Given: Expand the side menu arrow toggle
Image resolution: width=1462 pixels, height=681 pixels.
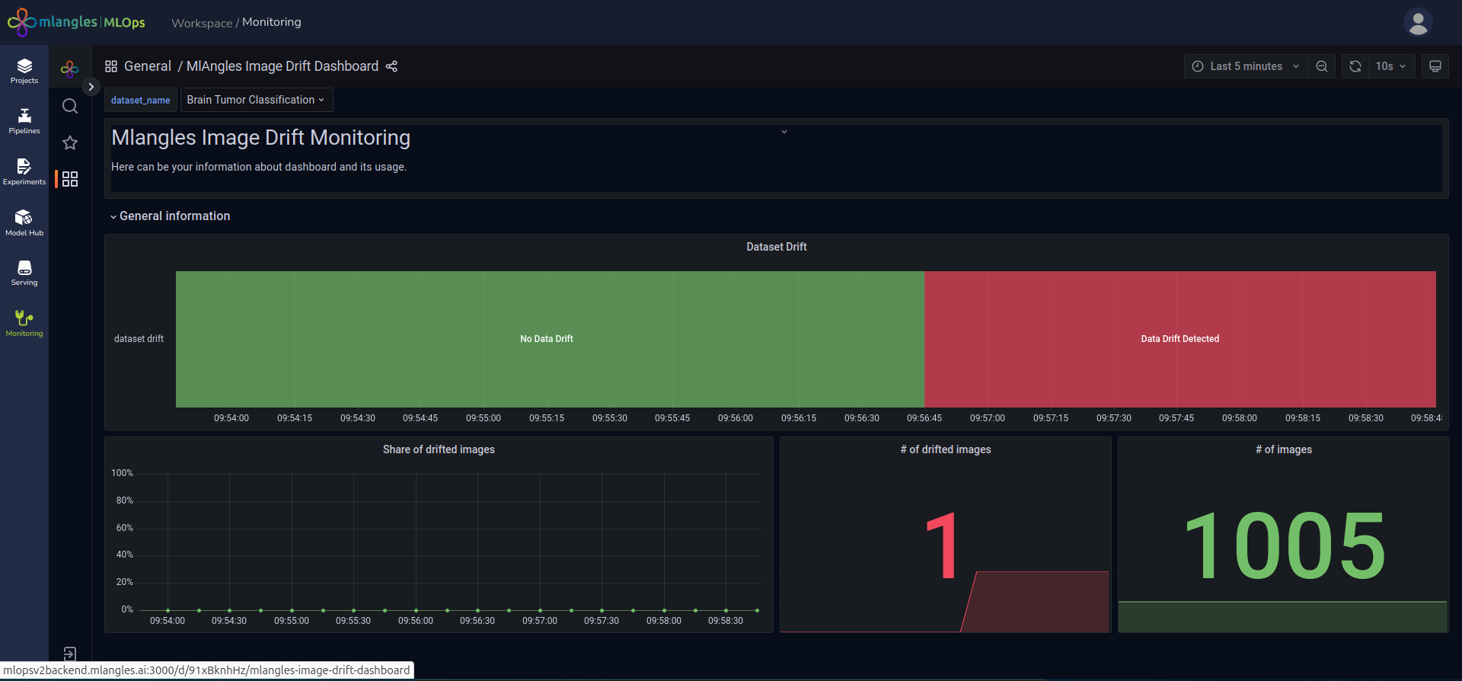Looking at the screenshot, I should [91, 87].
